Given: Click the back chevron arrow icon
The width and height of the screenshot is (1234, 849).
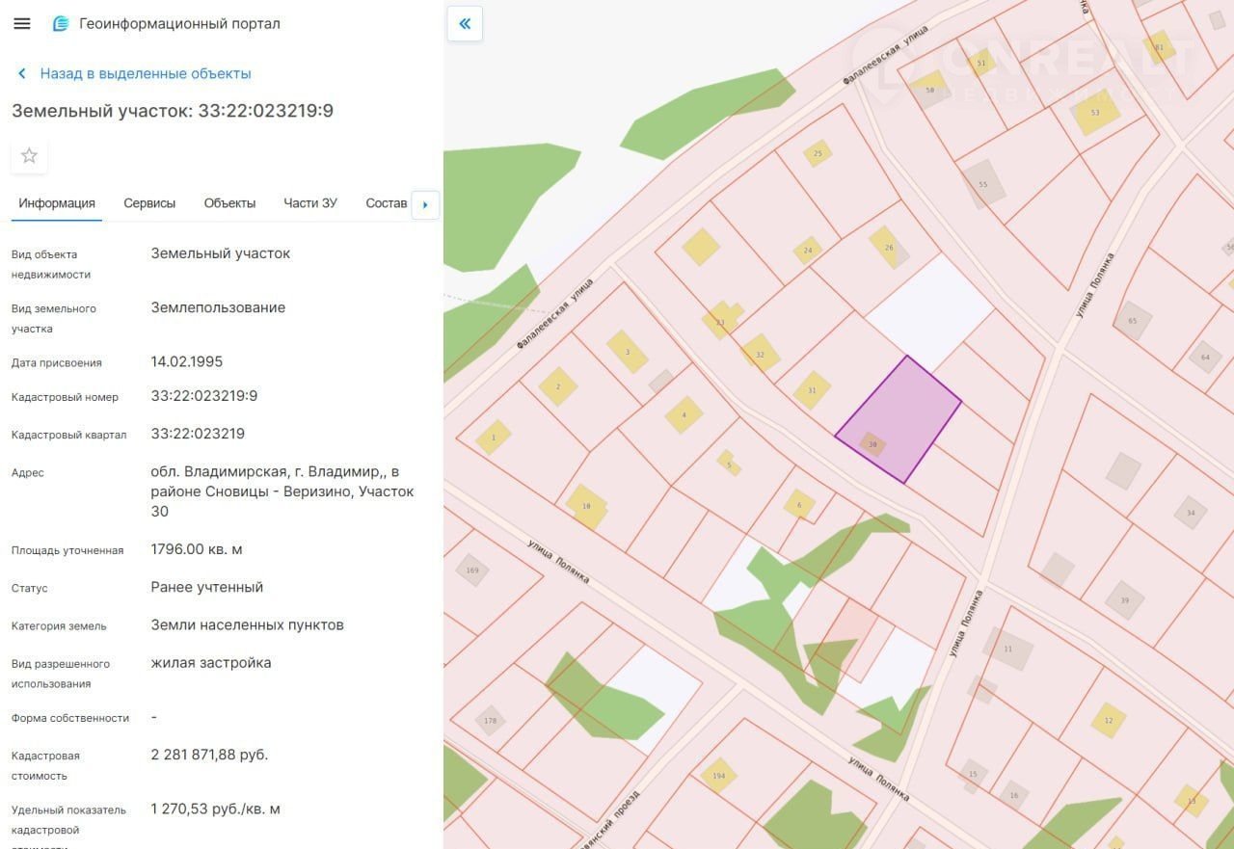Looking at the screenshot, I should tap(22, 74).
